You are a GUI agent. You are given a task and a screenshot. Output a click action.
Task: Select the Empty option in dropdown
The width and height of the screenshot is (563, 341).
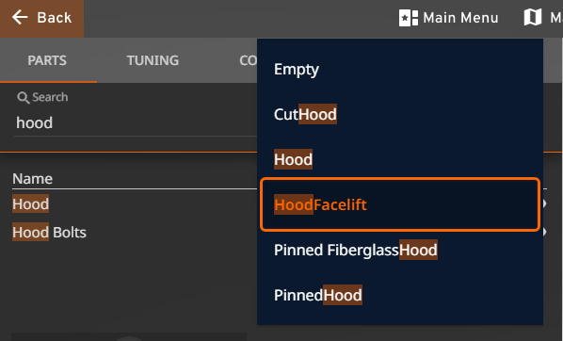(400, 69)
